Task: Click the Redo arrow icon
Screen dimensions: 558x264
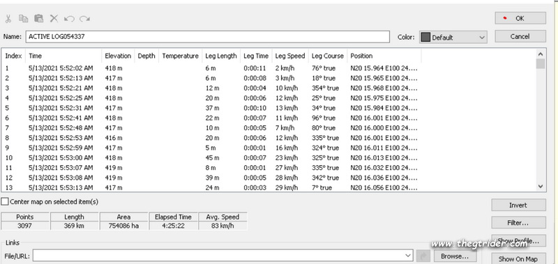Action: click(x=84, y=19)
